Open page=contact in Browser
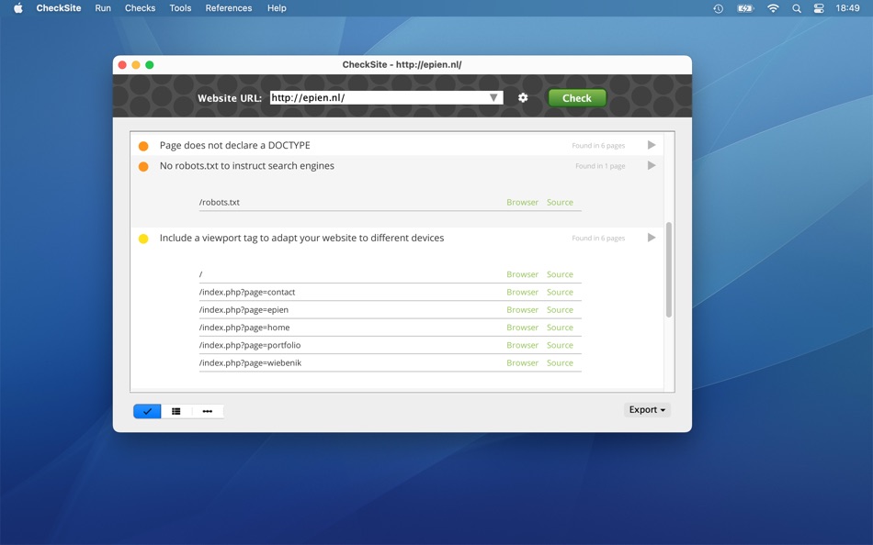The height and width of the screenshot is (545, 873). pyautogui.click(x=522, y=292)
